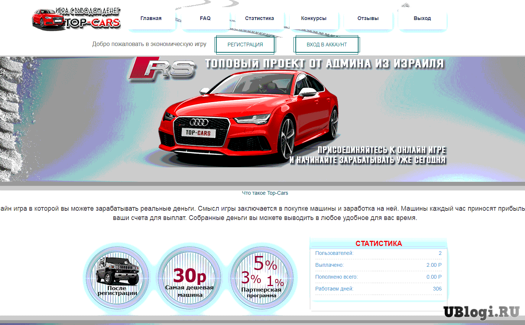The height and width of the screenshot is (325, 525).
Task: Go to Статистика in navigation
Action: pos(259,18)
